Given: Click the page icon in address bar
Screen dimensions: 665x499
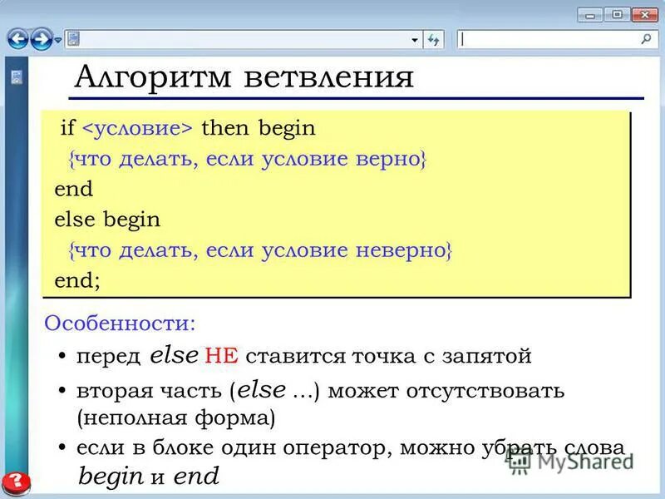Looking at the screenshot, I should [x=73, y=39].
